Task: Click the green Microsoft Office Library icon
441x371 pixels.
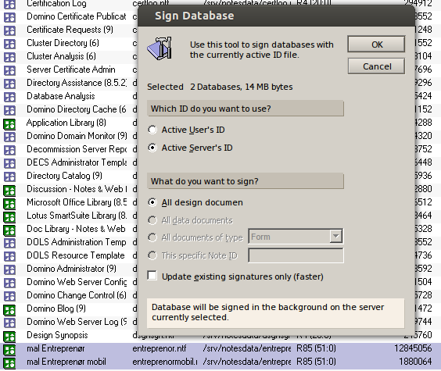Action: [9, 203]
